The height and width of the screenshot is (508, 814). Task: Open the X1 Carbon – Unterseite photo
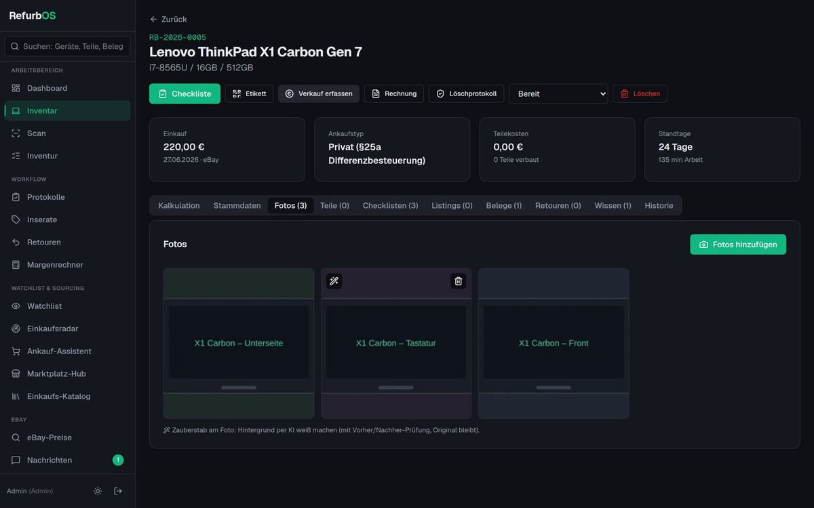click(x=239, y=343)
